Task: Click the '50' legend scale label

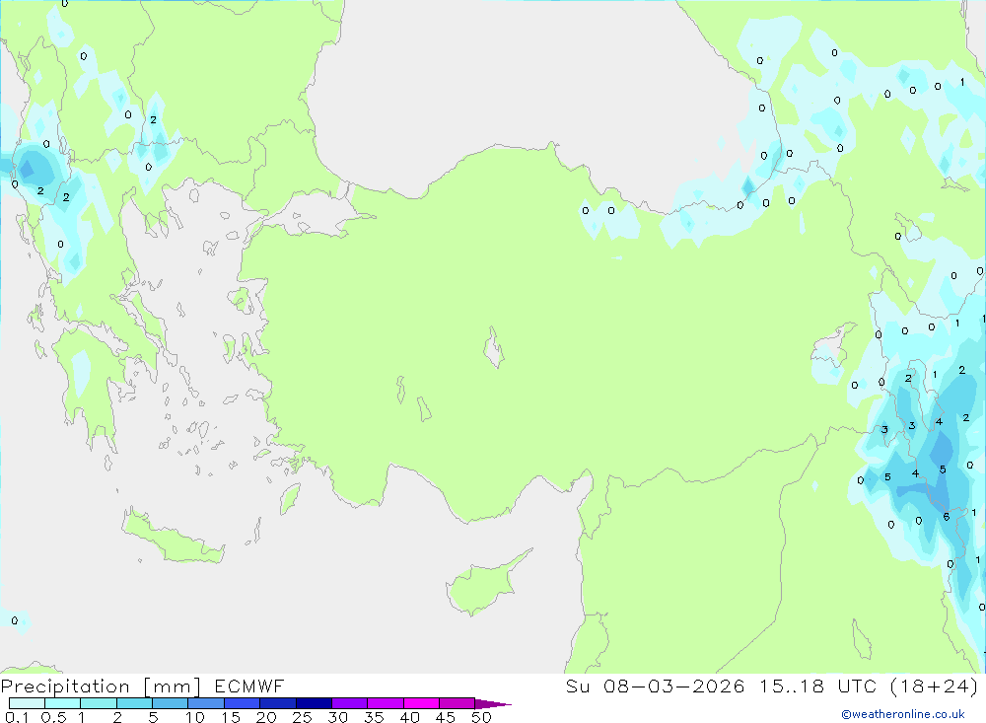Action: 481,717
